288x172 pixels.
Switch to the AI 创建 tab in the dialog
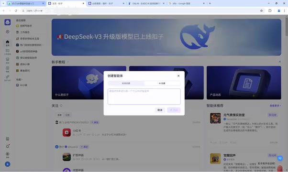coord(162,83)
